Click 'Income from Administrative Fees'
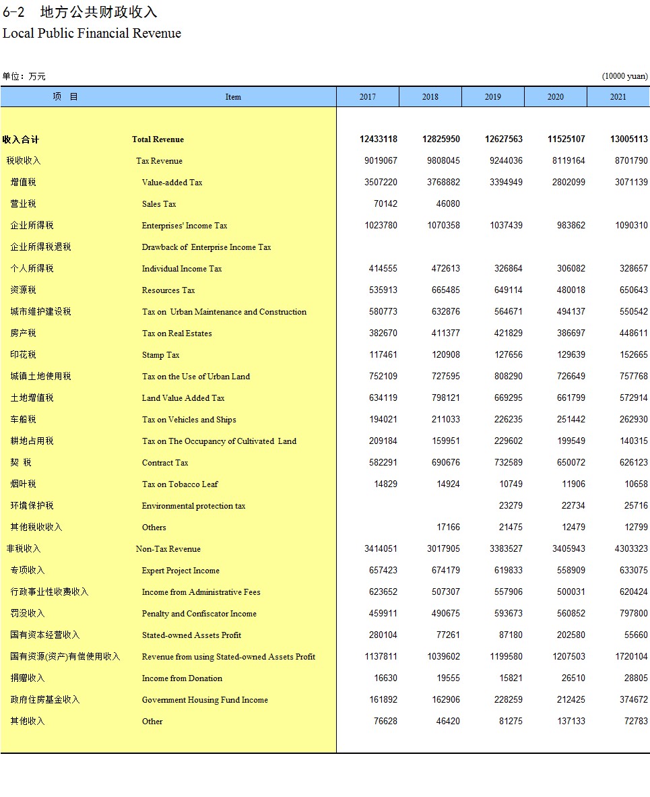 (201, 592)
